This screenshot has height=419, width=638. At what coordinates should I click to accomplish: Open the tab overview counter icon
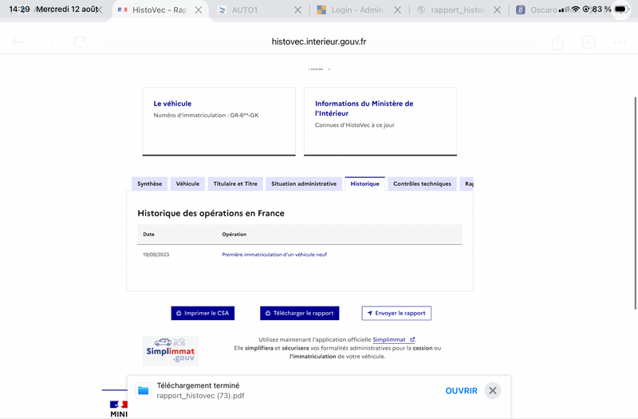(589, 42)
